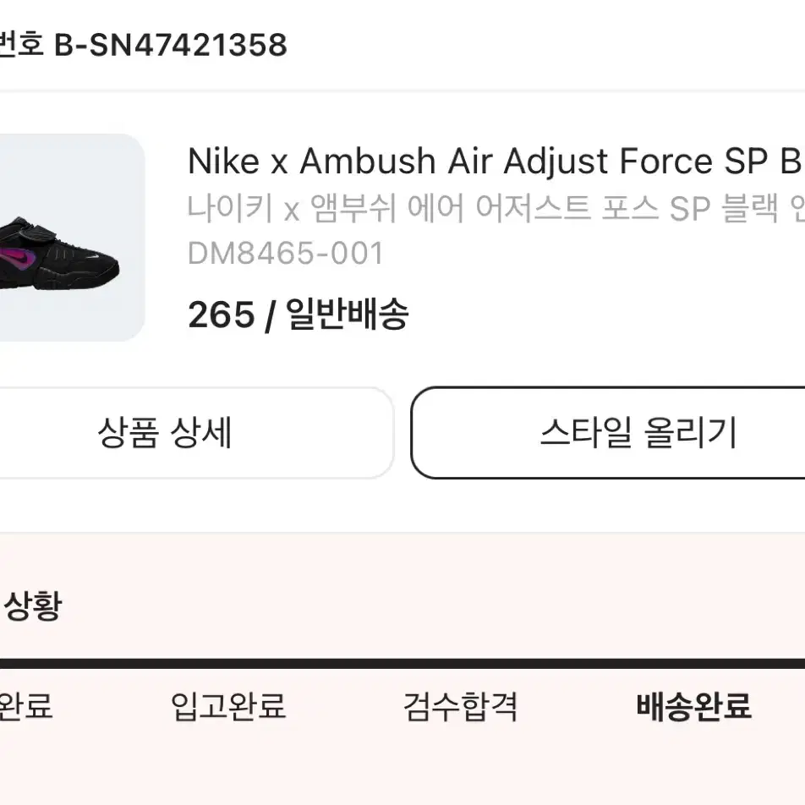805x805 pixels.
Task: Select the 검수합격 progress step
Action: (461, 706)
